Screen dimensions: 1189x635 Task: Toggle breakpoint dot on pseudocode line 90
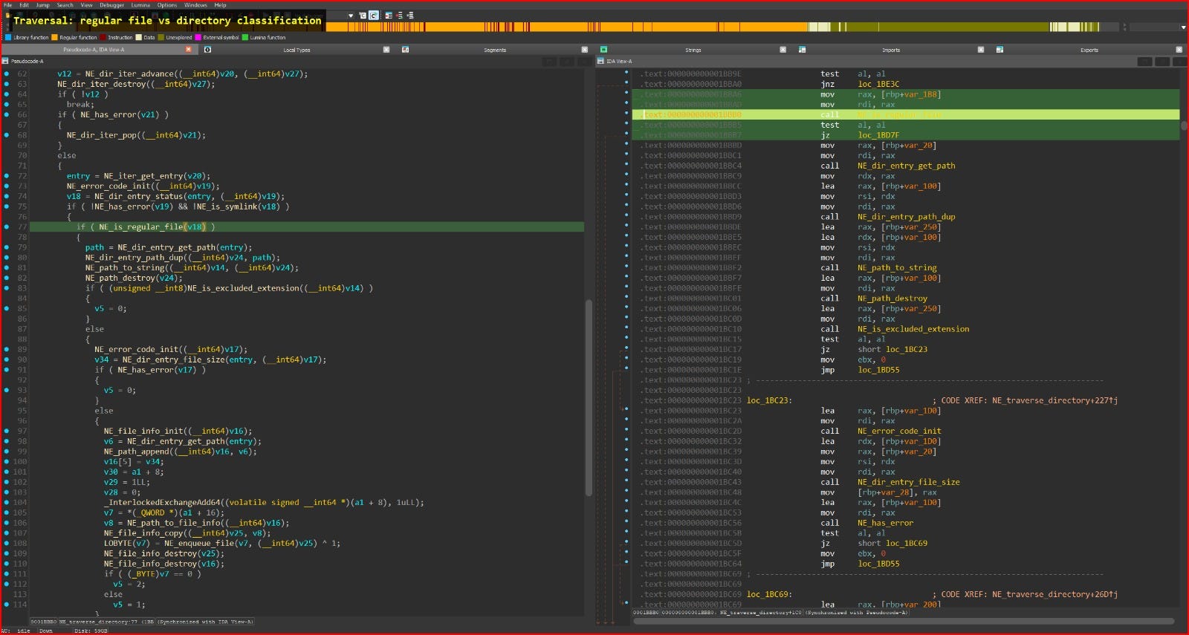coord(7,359)
